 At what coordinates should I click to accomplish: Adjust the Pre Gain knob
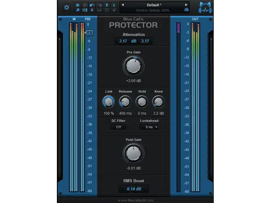[133, 66]
